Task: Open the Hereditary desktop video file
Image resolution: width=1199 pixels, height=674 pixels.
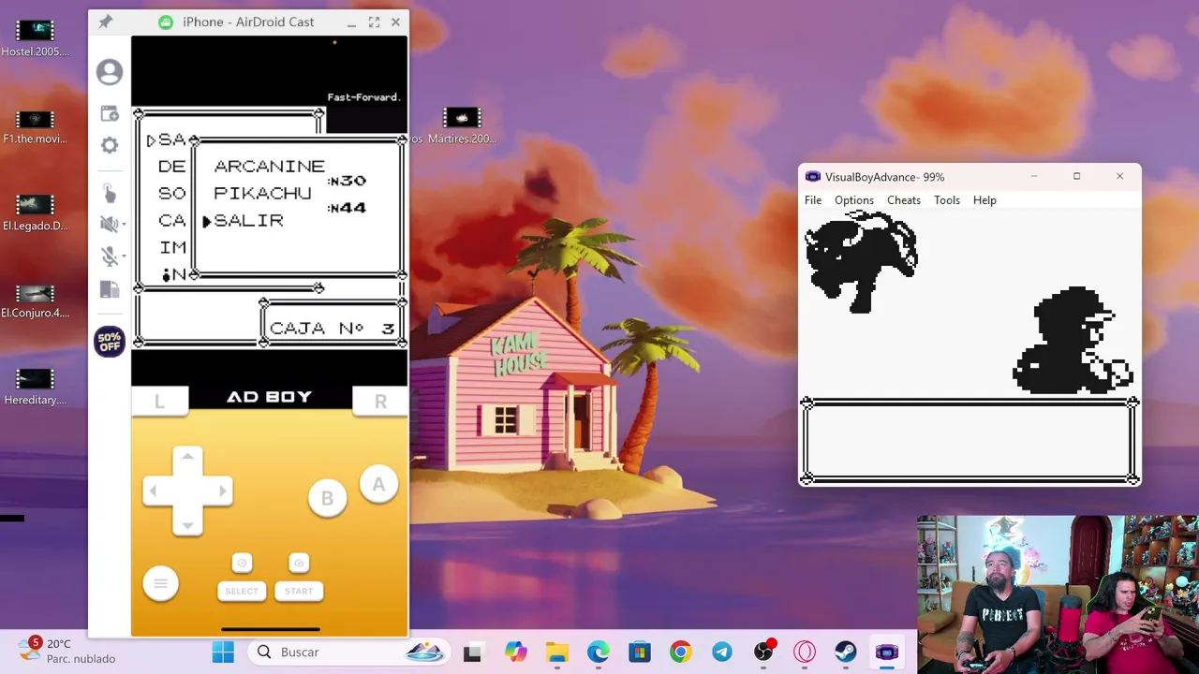Action: click(x=36, y=387)
